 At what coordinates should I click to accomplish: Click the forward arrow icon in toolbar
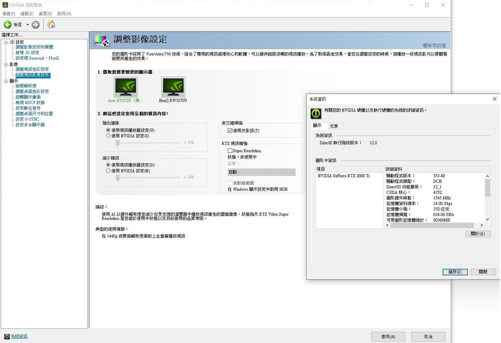click(36, 24)
